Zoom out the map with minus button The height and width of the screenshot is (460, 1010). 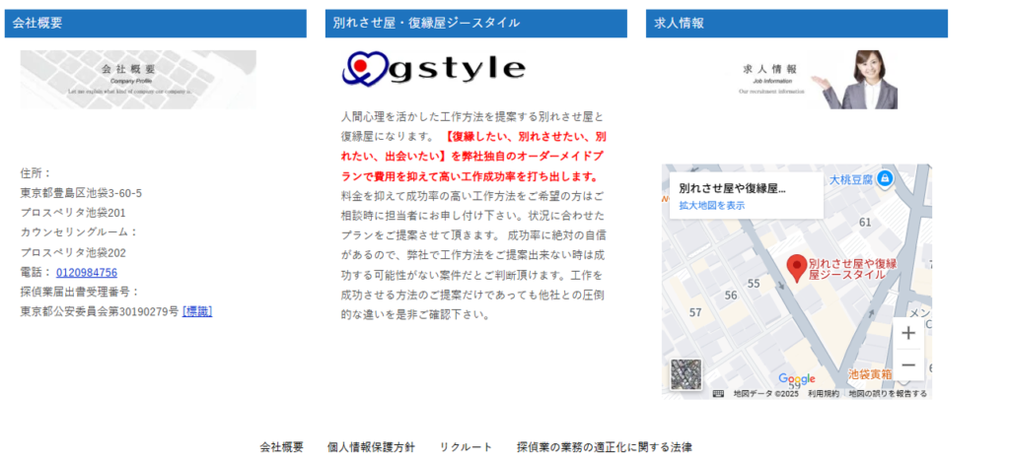pos(908,364)
